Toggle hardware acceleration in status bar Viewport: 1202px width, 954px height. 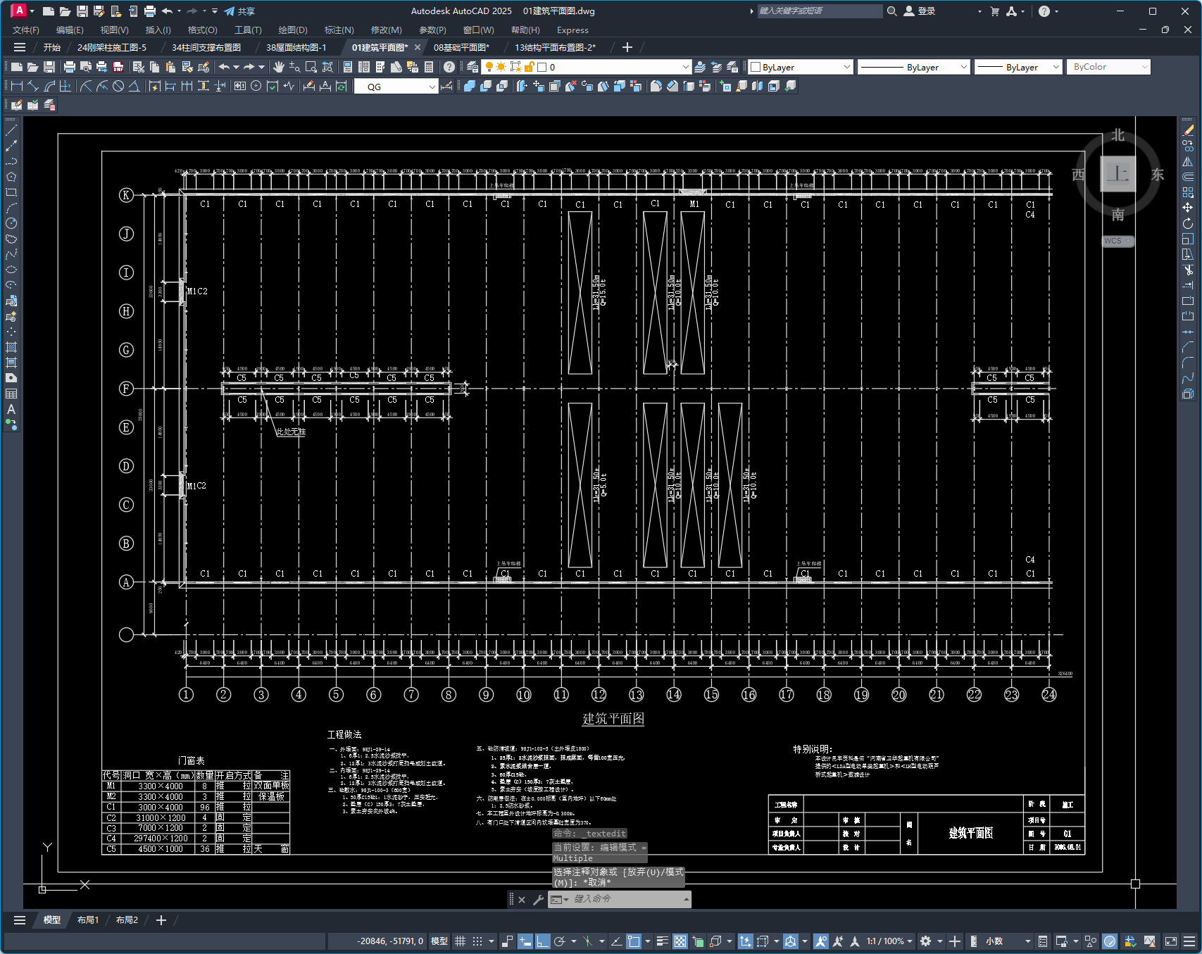[x=1110, y=941]
